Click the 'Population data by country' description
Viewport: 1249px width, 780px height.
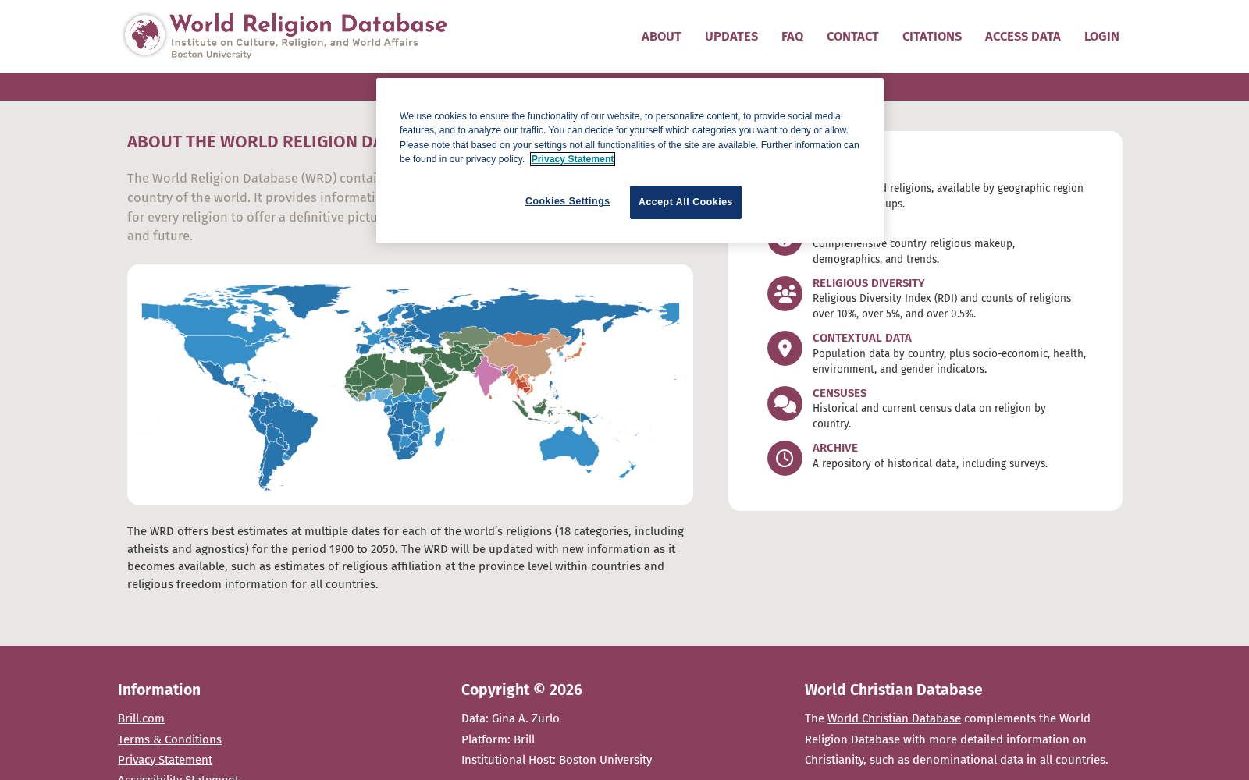click(949, 361)
